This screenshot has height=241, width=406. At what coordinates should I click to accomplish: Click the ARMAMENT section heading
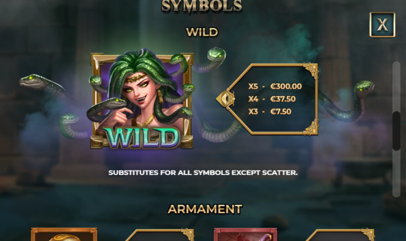coord(205,209)
